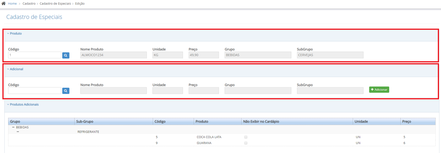This screenshot has width=441, height=153.
Task: Sort by Sub-Grupo column header
Action: [x=114, y=122]
